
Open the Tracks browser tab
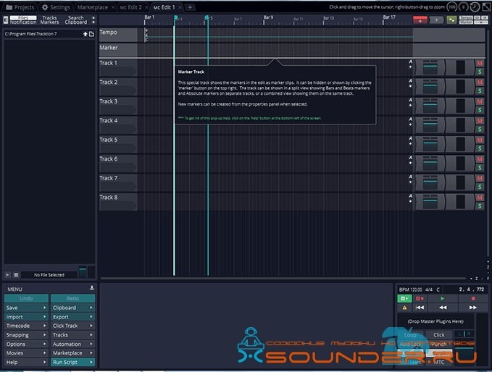(49, 18)
